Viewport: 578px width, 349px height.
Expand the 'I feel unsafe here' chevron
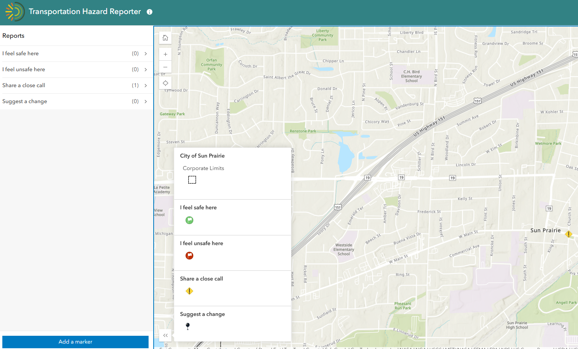[x=146, y=70]
